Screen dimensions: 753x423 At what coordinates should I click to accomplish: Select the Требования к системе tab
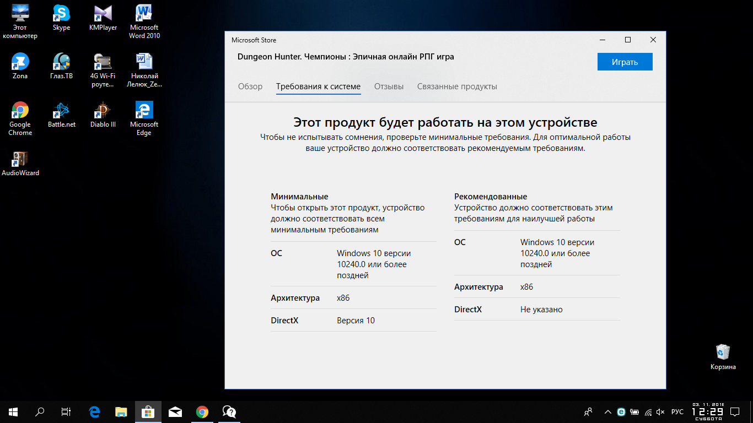pos(318,86)
